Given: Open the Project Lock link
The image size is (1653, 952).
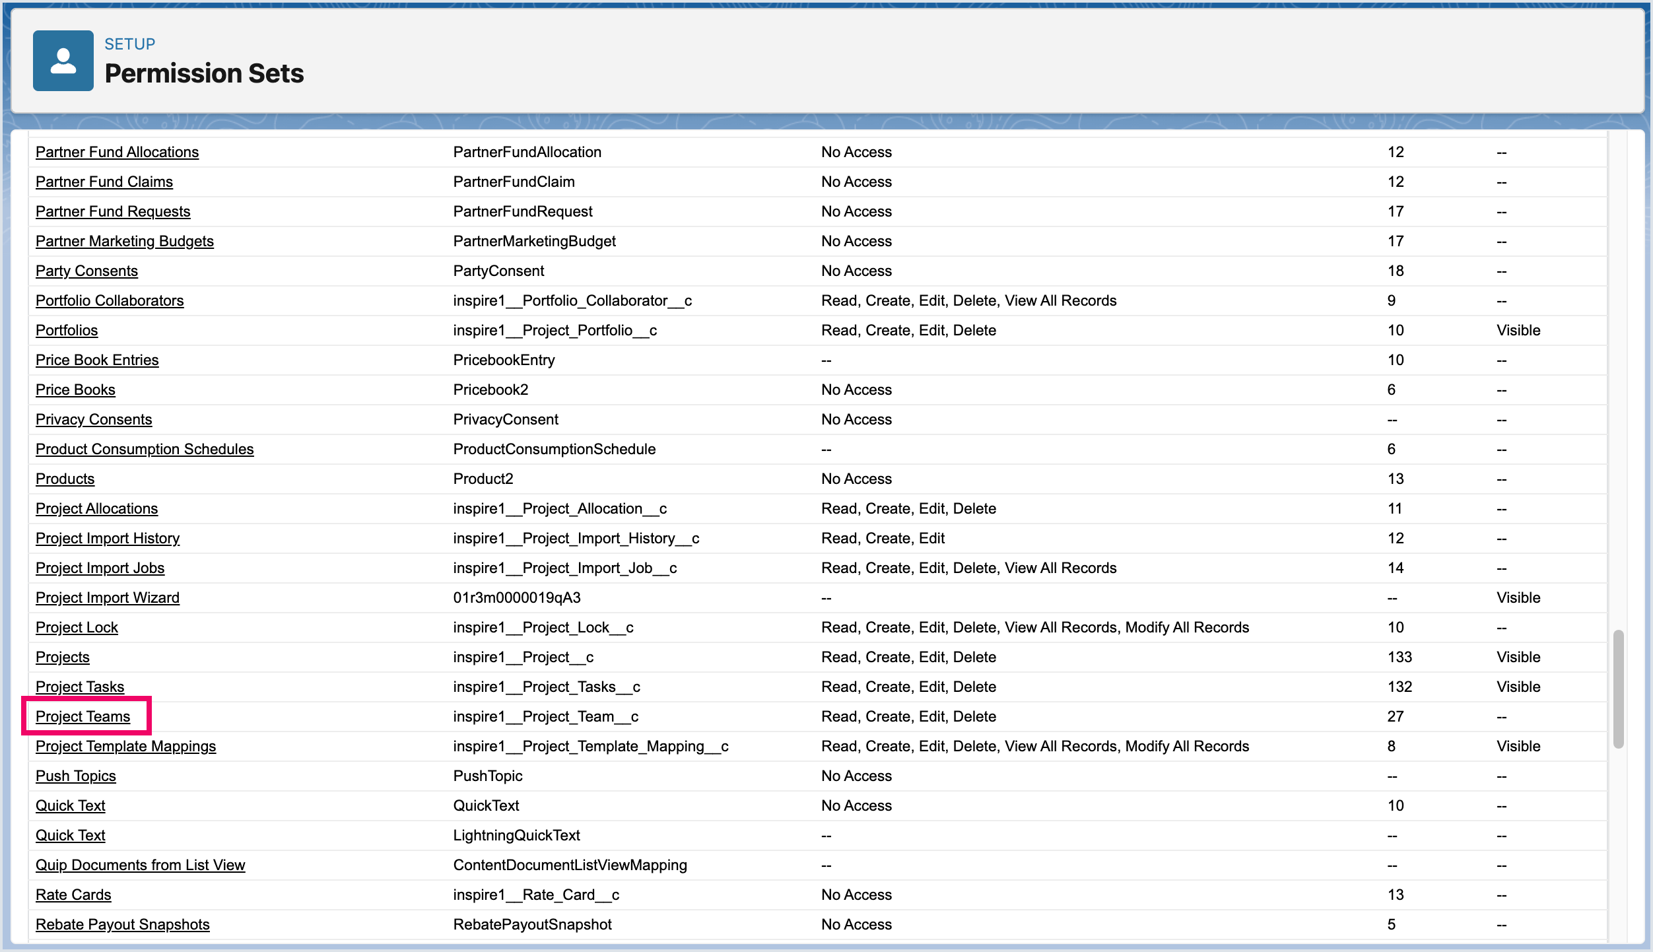Looking at the screenshot, I should pyautogui.click(x=77, y=627).
